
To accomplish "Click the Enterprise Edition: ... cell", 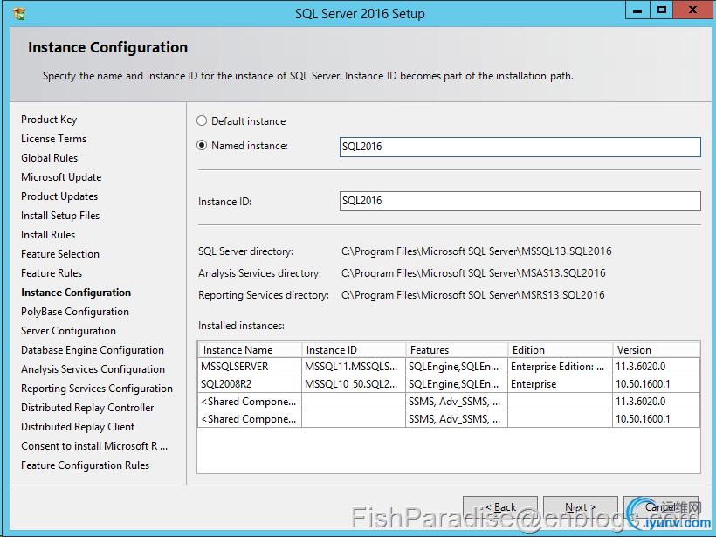I will point(560,367).
